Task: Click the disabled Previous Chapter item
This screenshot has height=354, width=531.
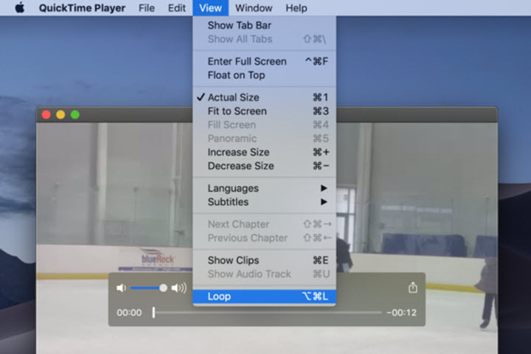Action: [265, 238]
